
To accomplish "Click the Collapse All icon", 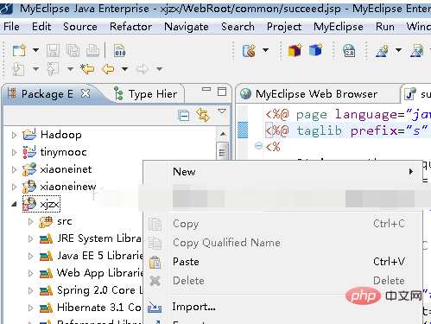I will point(183,116).
